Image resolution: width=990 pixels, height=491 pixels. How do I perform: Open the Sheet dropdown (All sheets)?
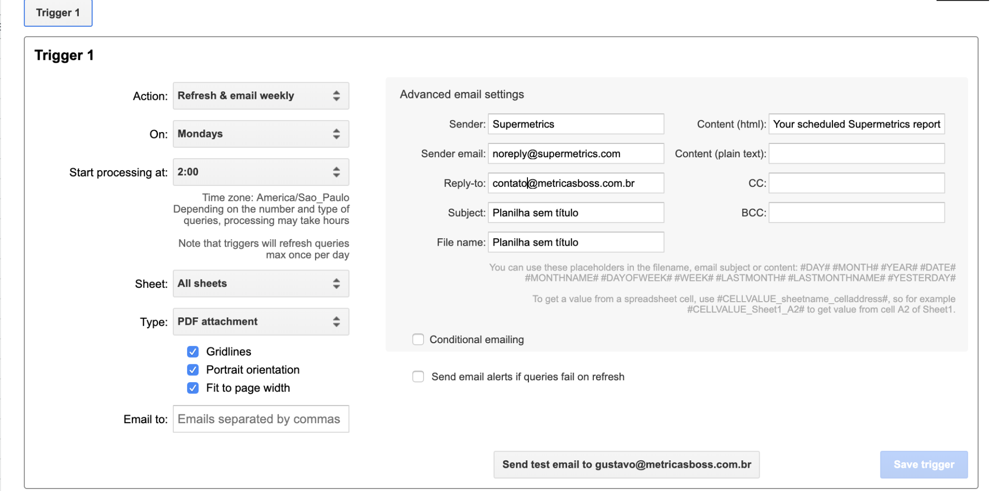pyautogui.click(x=261, y=283)
